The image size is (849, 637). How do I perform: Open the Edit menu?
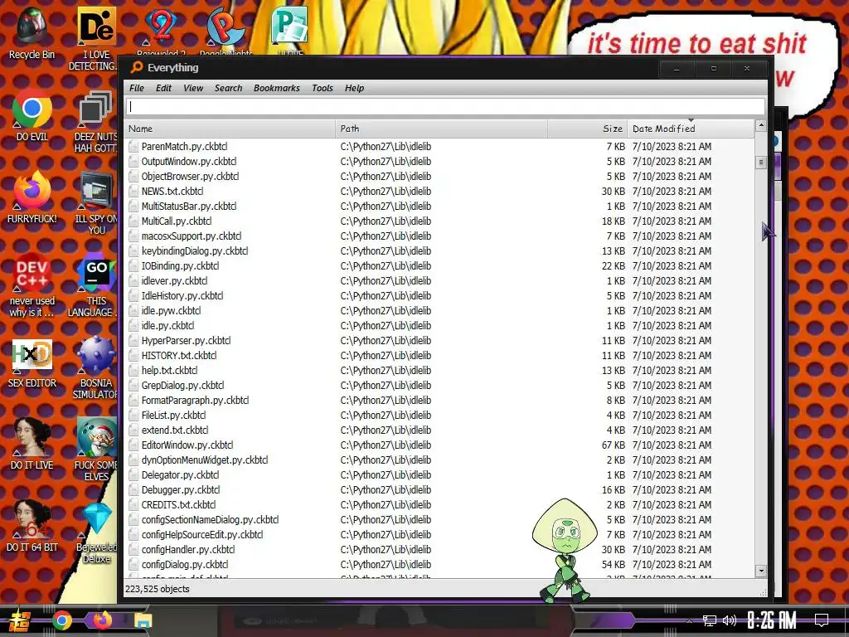click(163, 88)
